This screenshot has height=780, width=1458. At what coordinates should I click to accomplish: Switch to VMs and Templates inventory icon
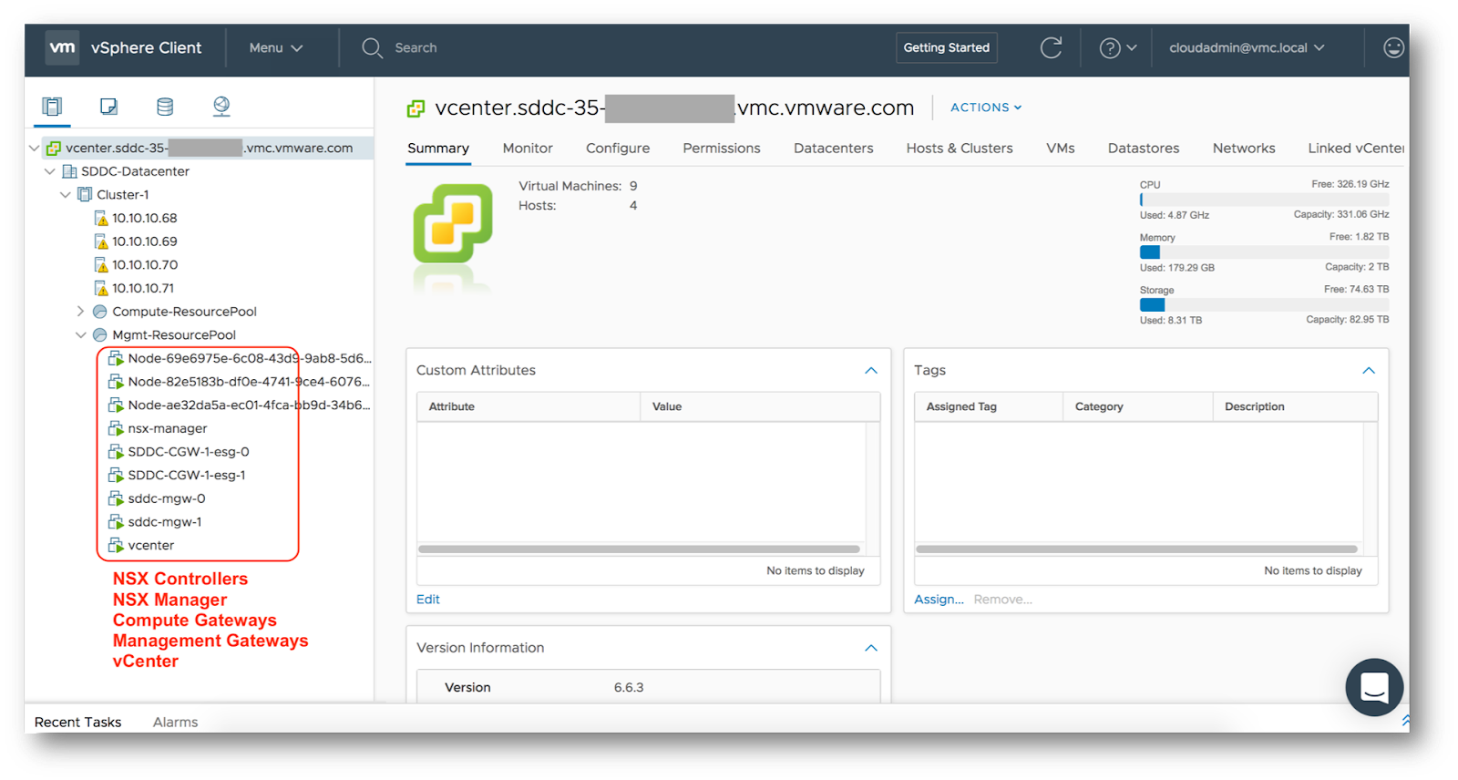coord(108,107)
